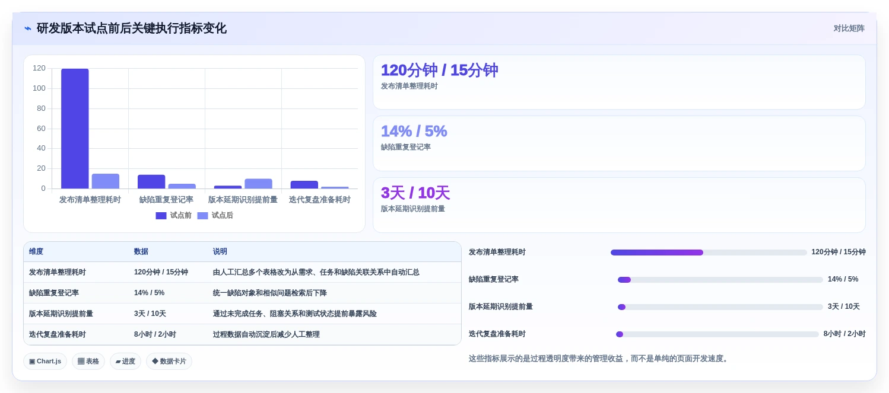This screenshot has width=889, height=393.
Task: Click the lightning icon beside the dashboard title
Action: click(28, 28)
